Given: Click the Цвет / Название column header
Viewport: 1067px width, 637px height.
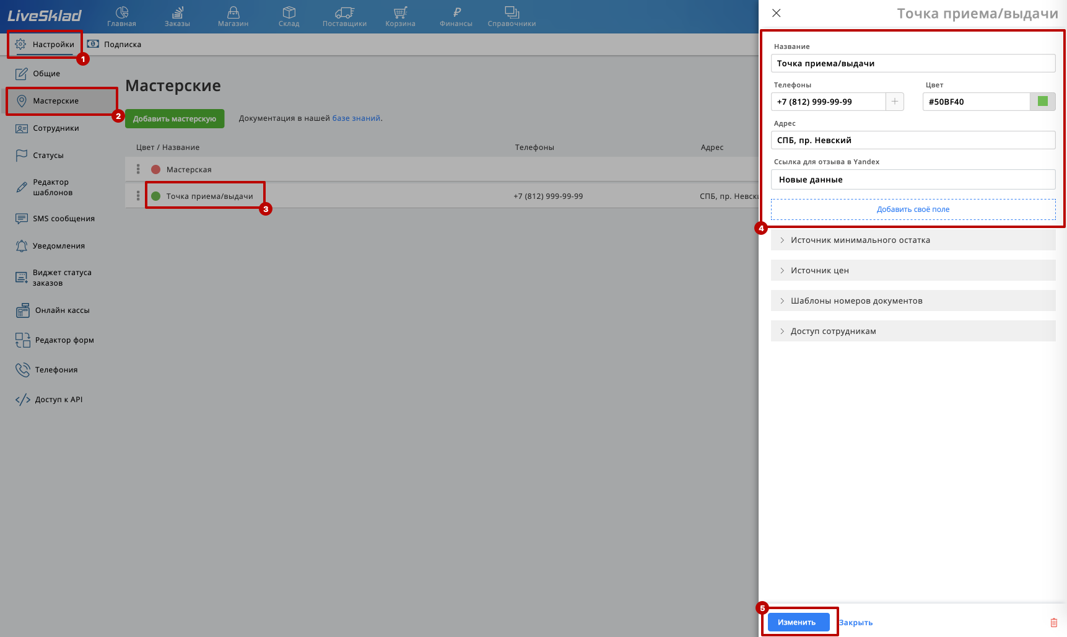Looking at the screenshot, I should coord(168,147).
